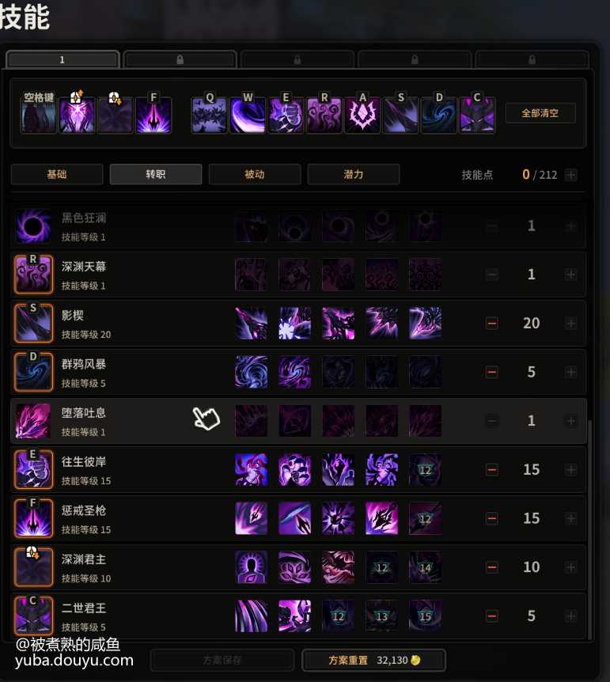Select the 黑色狂澜 skill icon
Viewport: 610px width, 682px height.
click(33, 225)
